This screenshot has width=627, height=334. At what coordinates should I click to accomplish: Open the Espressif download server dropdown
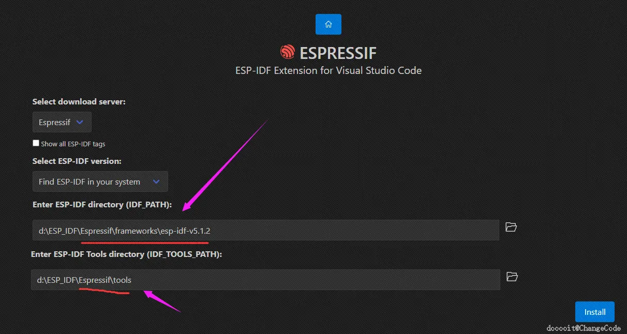(x=62, y=123)
